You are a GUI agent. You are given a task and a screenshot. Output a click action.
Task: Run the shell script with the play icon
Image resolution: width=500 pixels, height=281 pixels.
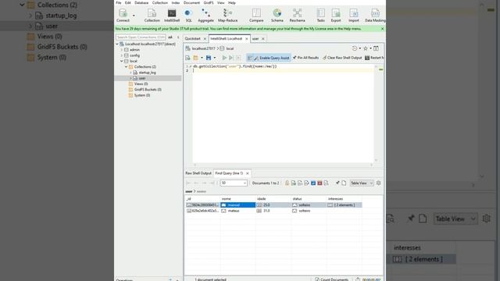(224, 58)
